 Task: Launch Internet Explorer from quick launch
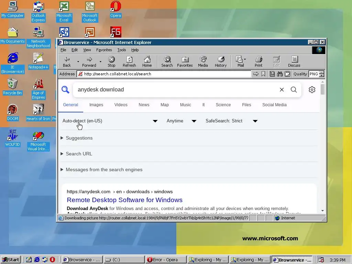37,260
